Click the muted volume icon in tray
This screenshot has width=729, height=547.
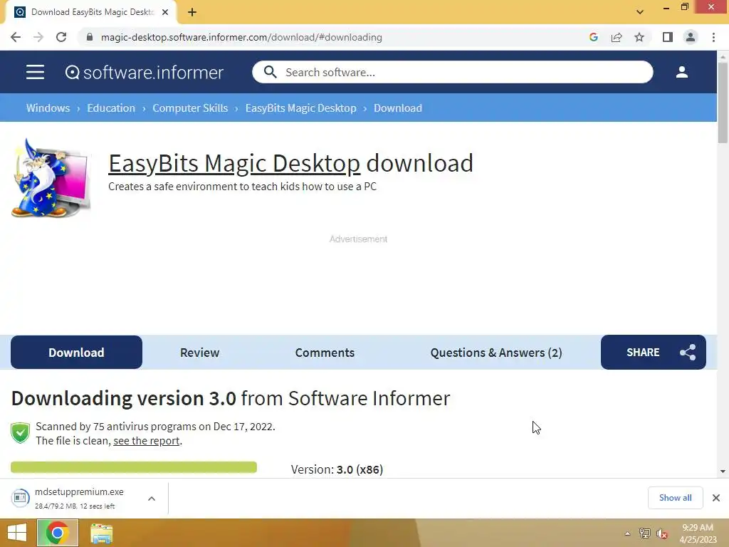coord(662,533)
